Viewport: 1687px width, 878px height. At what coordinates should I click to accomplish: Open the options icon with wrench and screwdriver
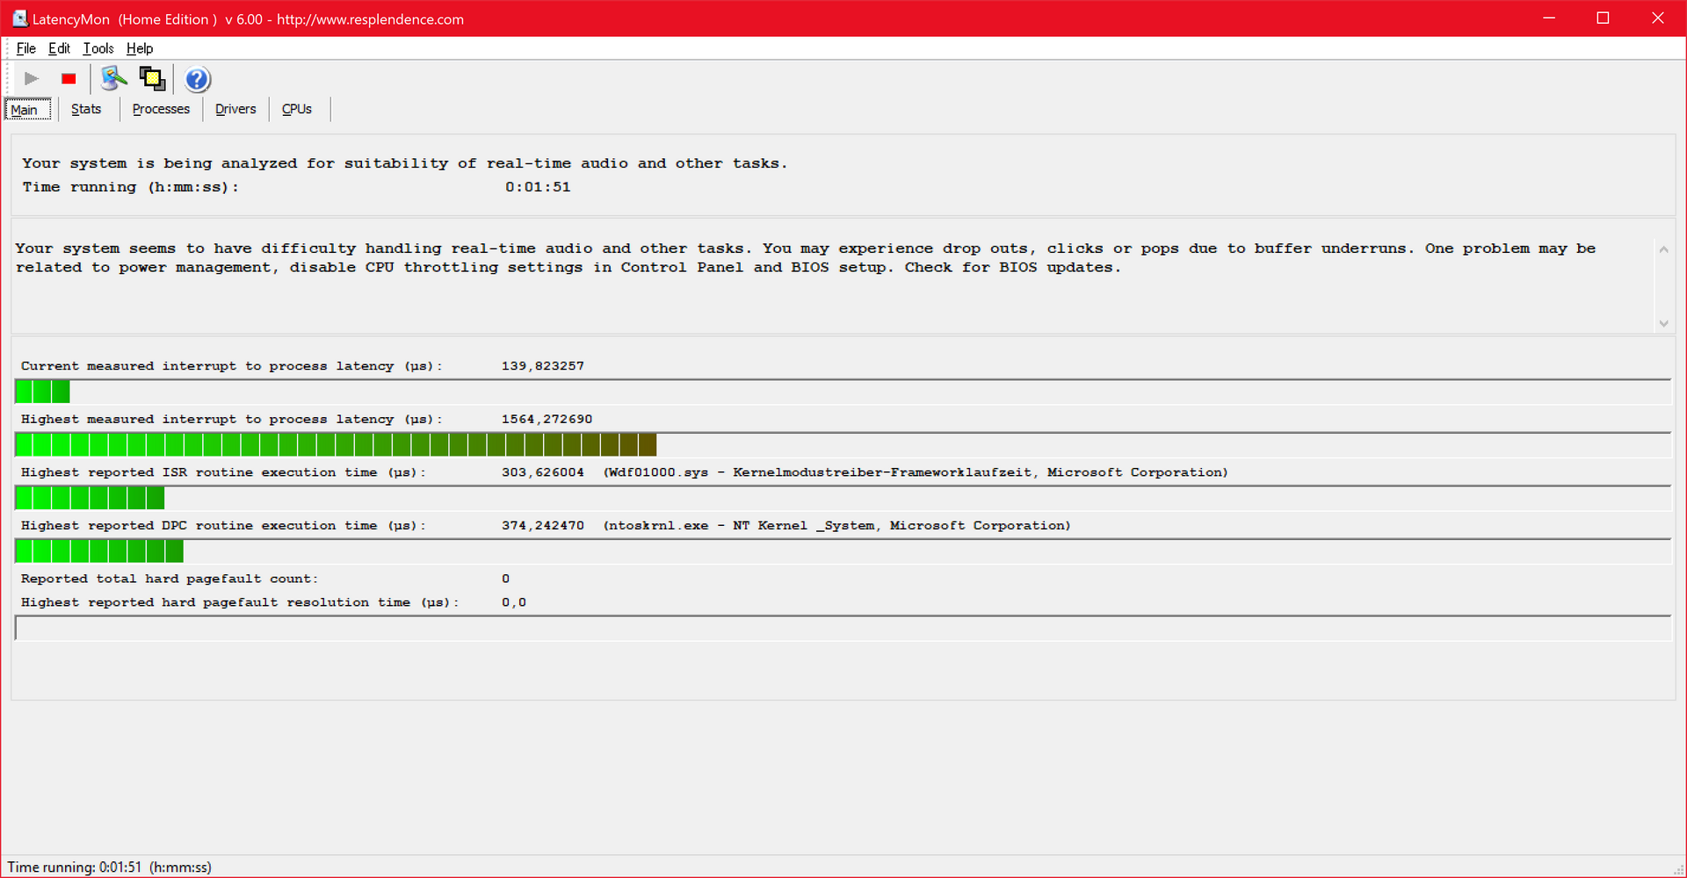(113, 79)
